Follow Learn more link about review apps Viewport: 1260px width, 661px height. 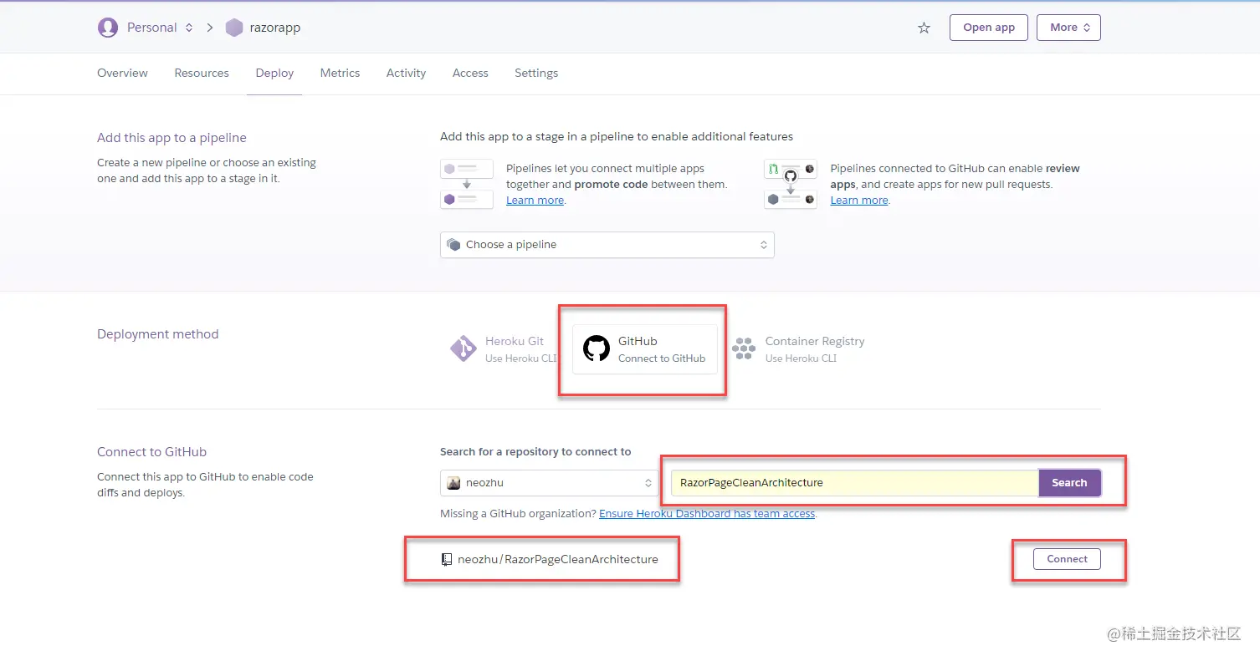point(859,201)
